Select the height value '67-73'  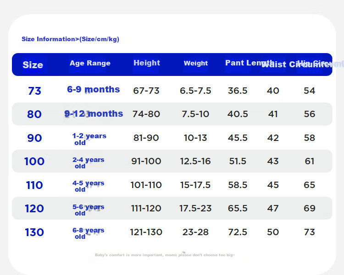tap(146, 91)
